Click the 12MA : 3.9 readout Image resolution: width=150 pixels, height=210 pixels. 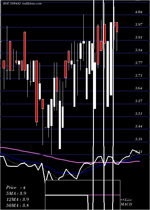click(17, 199)
